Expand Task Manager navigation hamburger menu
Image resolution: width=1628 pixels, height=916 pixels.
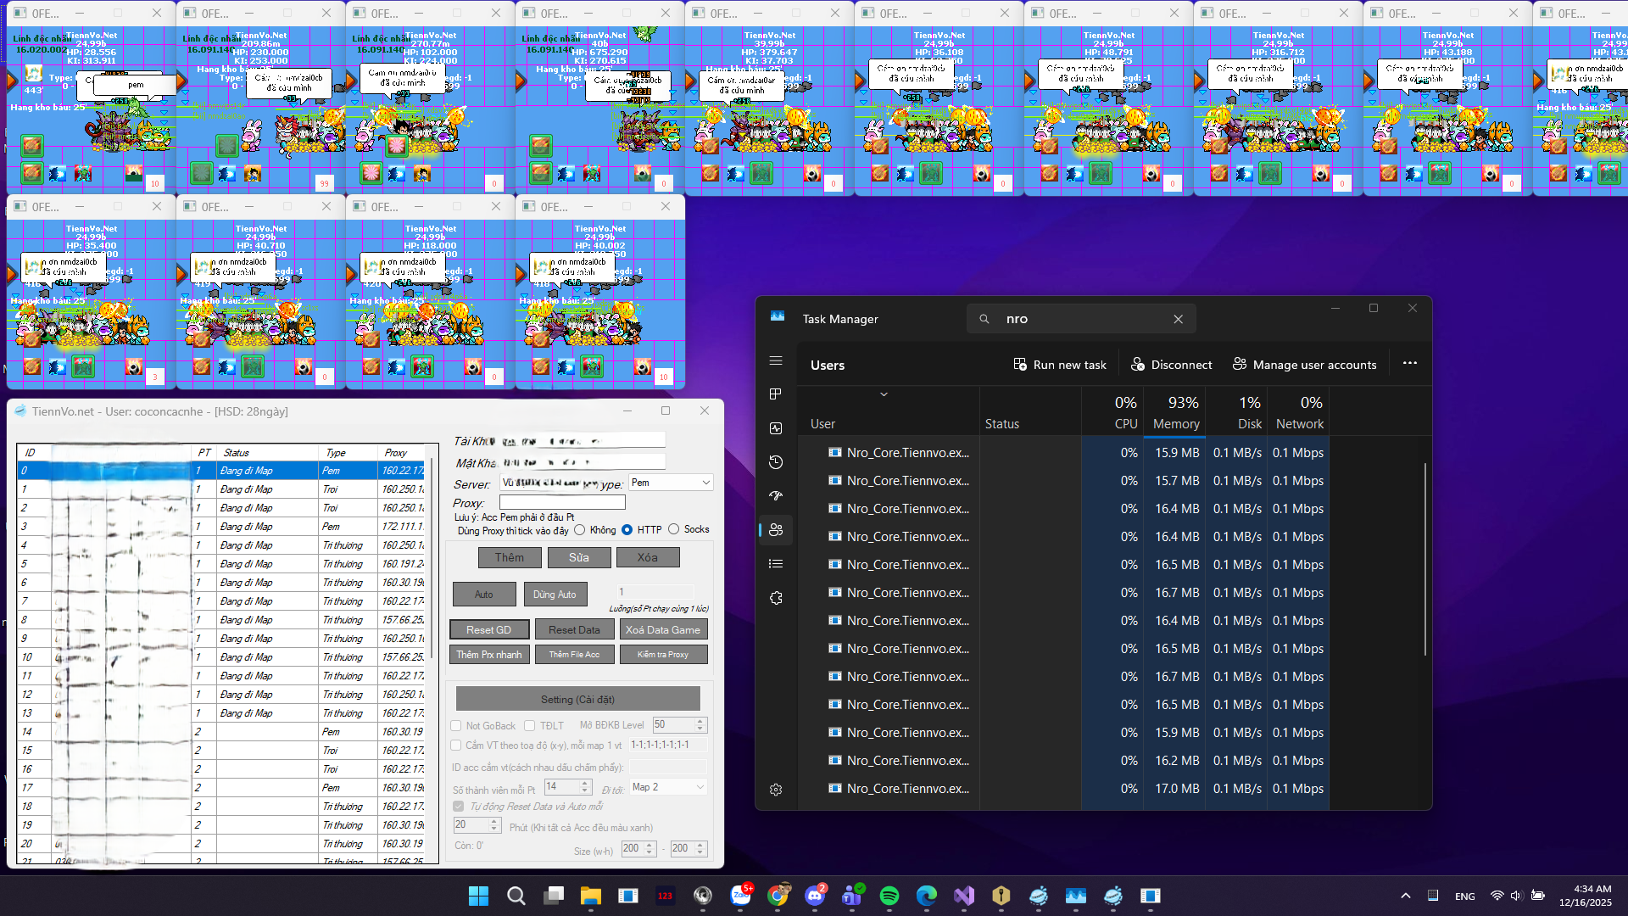click(775, 360)
